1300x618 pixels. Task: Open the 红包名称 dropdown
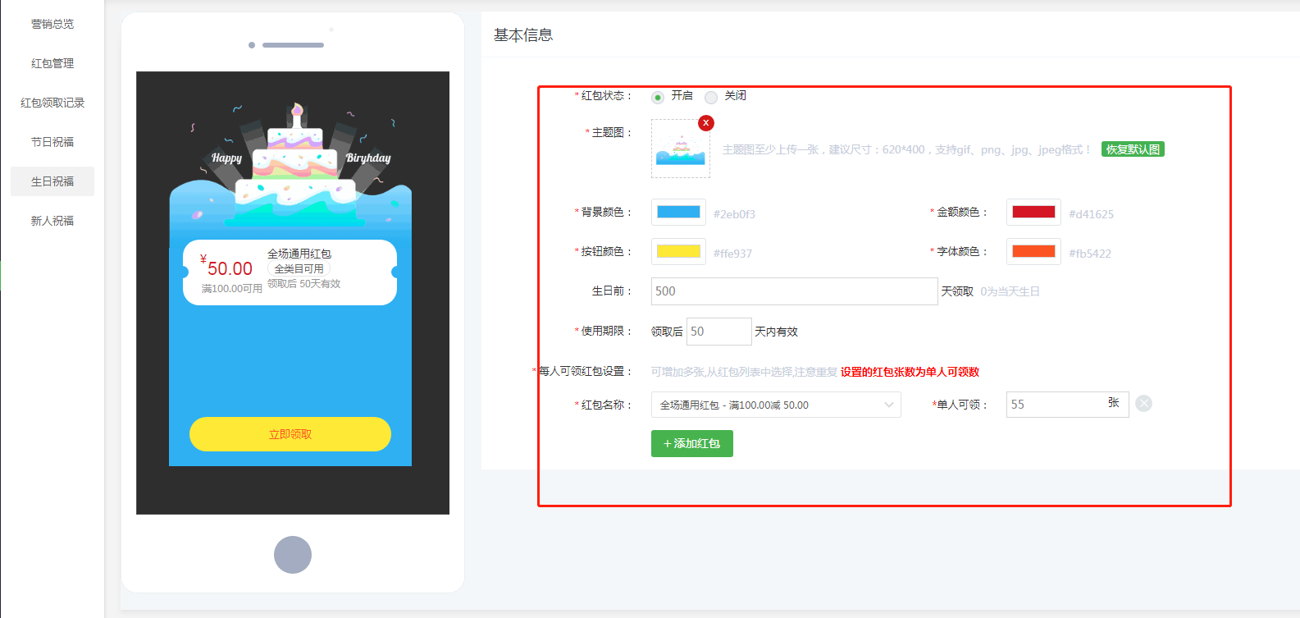(x=776, y=405)
